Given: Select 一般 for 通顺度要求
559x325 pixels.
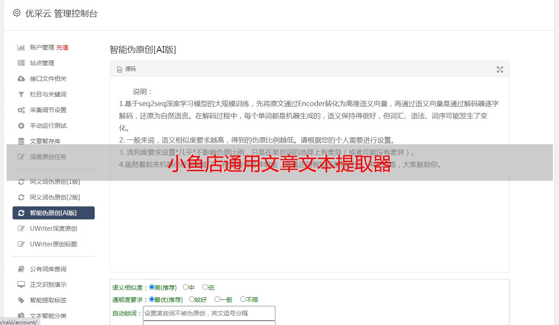Looking at the screenshot, I should [x=217, y=299].
